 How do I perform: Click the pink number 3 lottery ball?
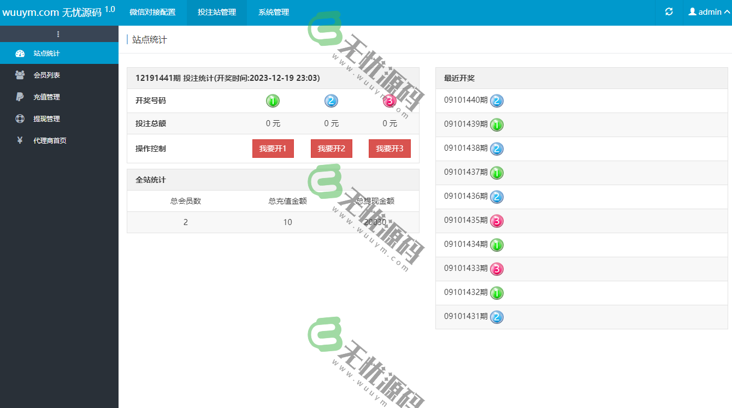coord(389,100)
